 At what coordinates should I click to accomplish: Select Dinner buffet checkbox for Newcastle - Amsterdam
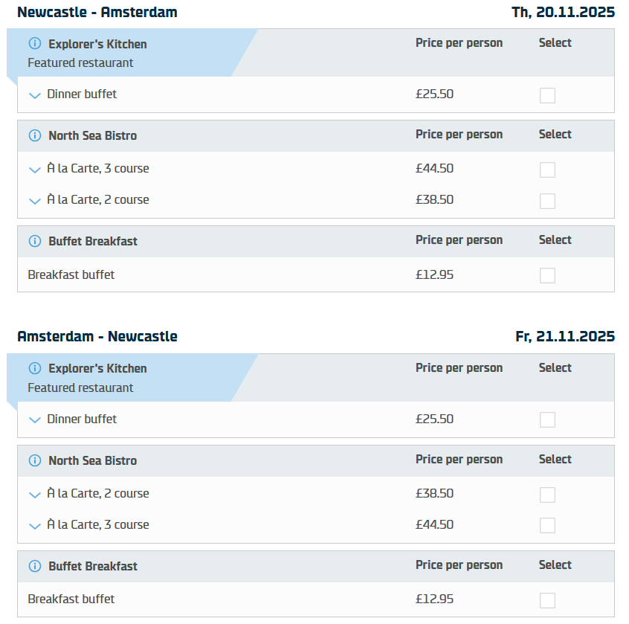tap(547, 95)
